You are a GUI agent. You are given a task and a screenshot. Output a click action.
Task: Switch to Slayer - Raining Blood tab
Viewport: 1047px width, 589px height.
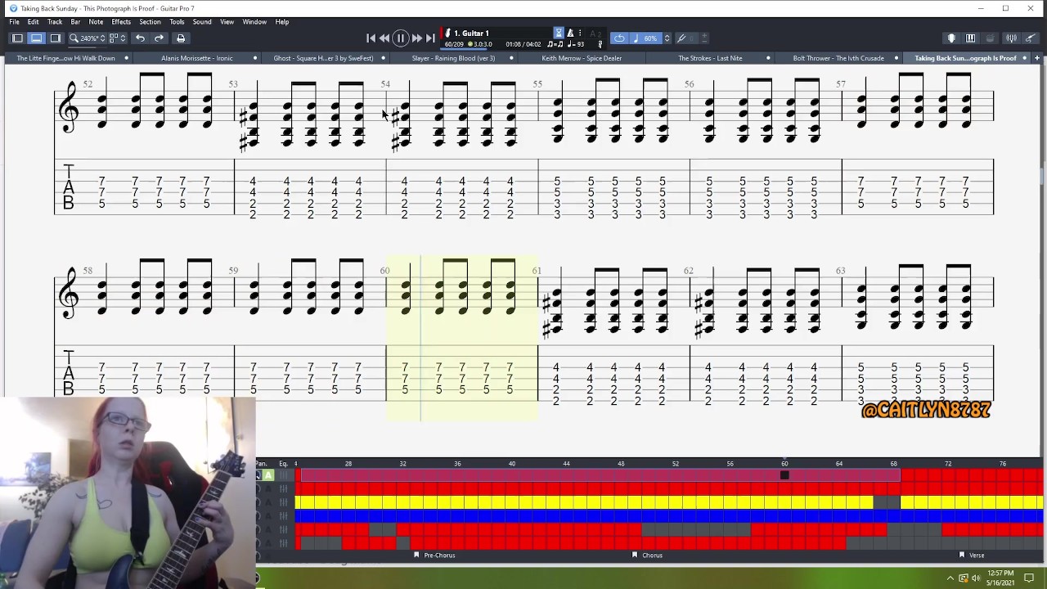coord(453,58)
